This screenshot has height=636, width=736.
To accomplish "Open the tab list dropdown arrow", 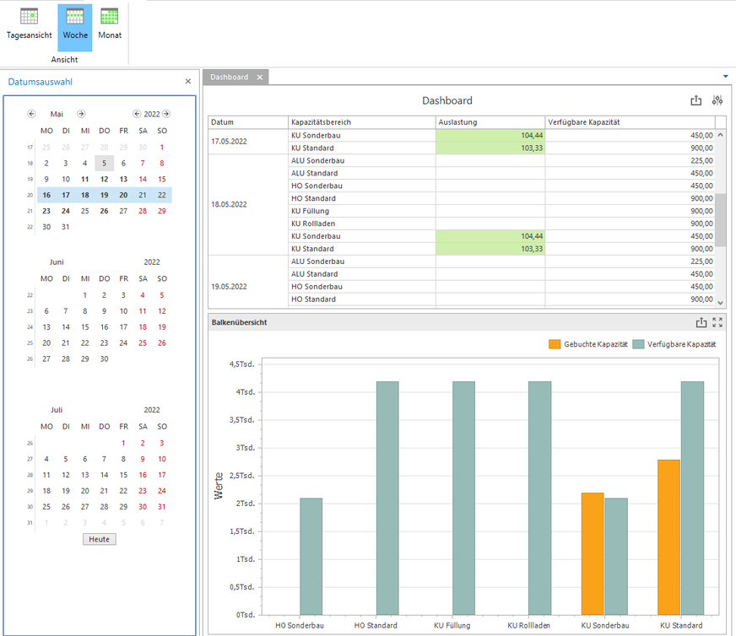I will 726,77.
